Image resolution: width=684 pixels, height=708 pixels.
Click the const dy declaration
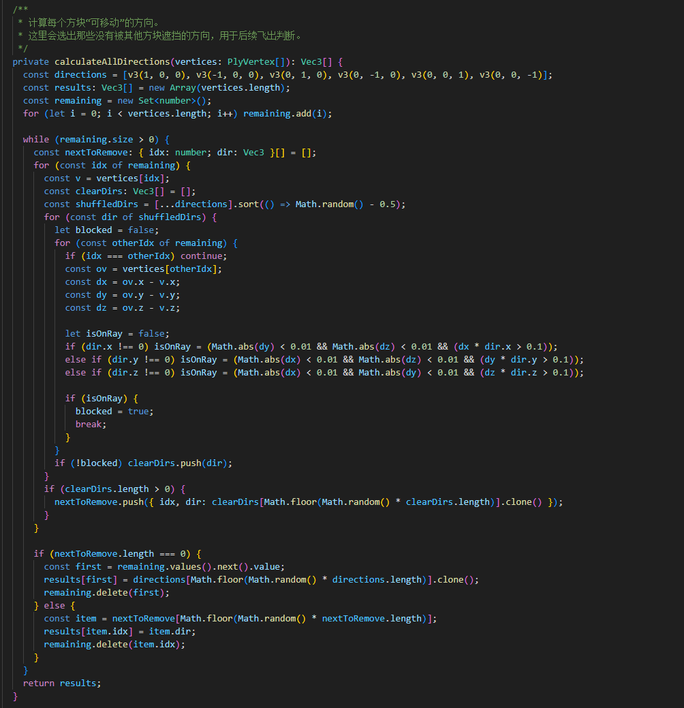pyautogui.click(x=123, y=295)
